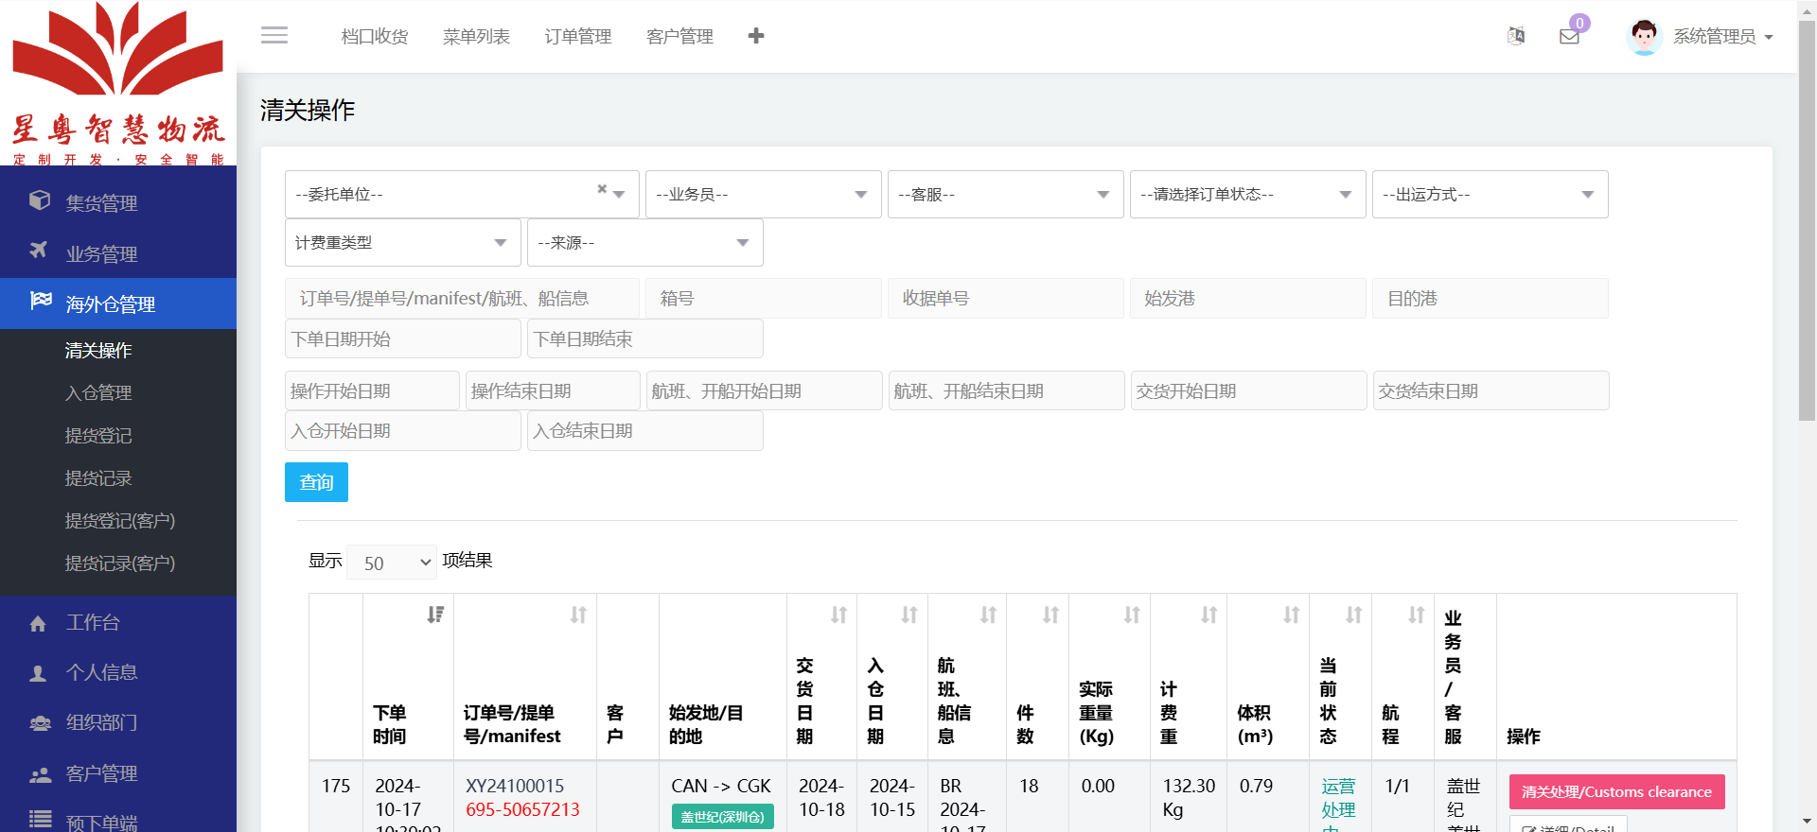Click the 交货结束日期 date field

pyautogui.click(x=1491, y=390)
